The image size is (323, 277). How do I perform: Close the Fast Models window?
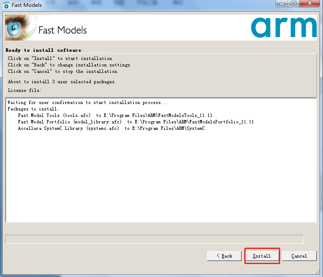click(310, 3)
